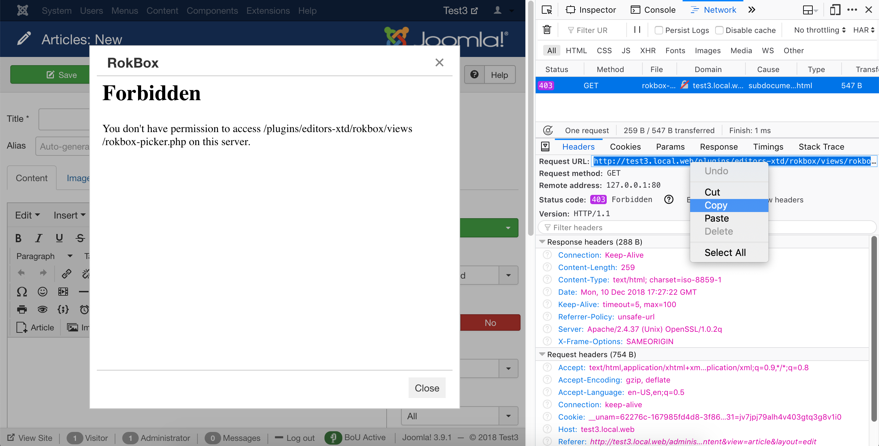Click Joomla logo icon in top bar
Screen dimensions: 879x446
point(23,10)
